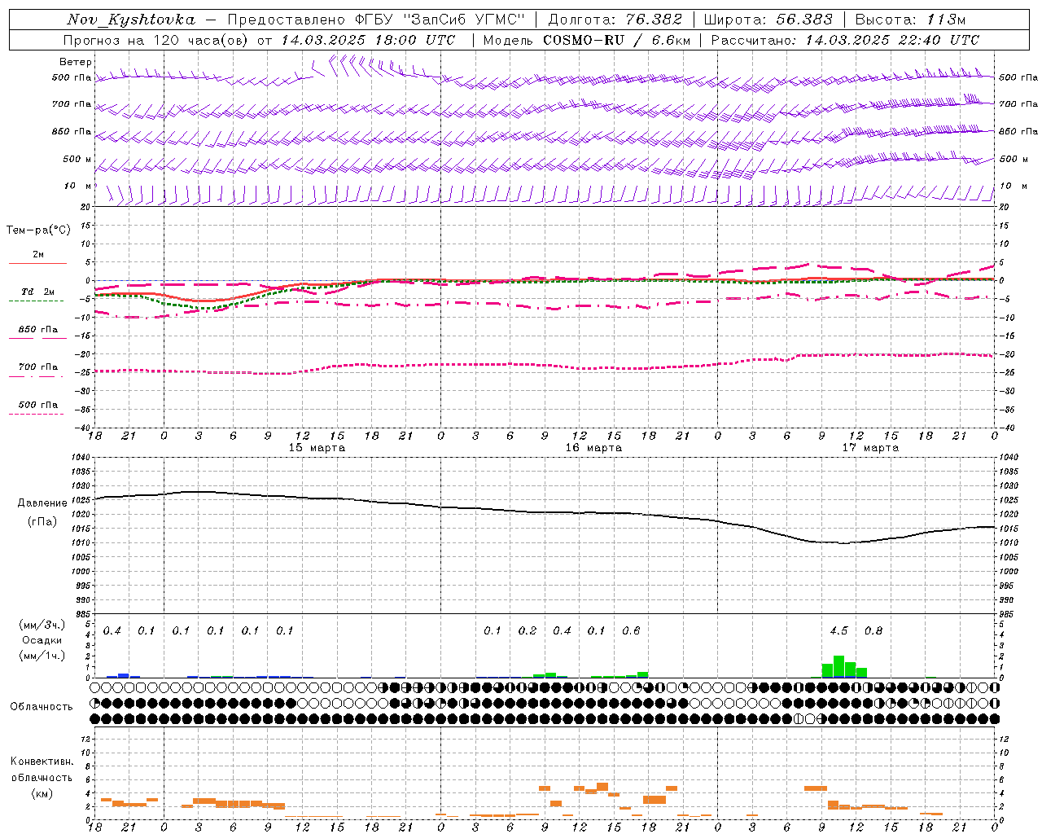Click the left 10 м wind row label

point(77,186)
